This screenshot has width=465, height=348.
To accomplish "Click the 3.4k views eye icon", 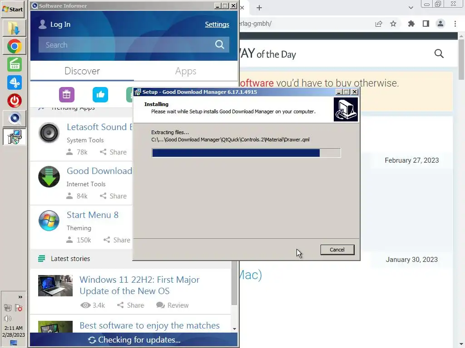I will coord(85,305).
